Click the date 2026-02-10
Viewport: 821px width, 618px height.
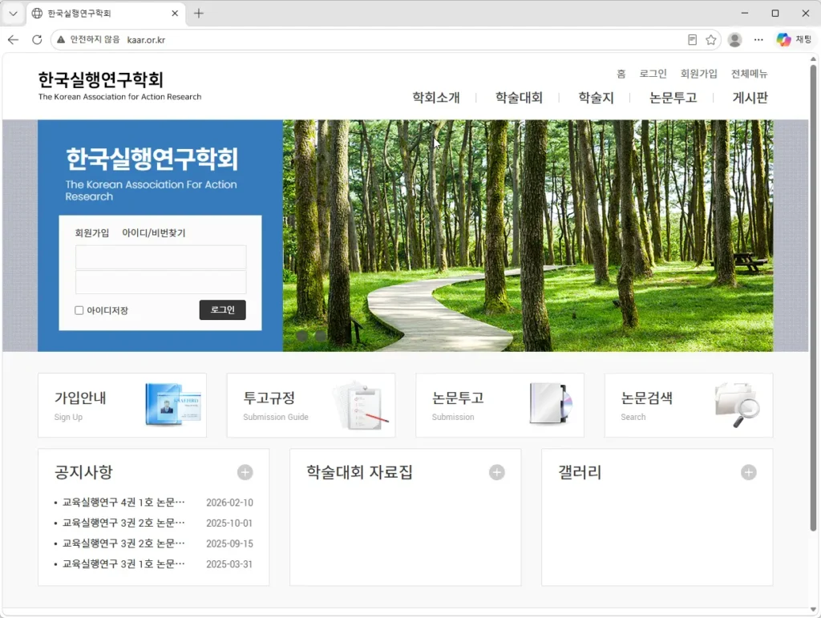229,503
